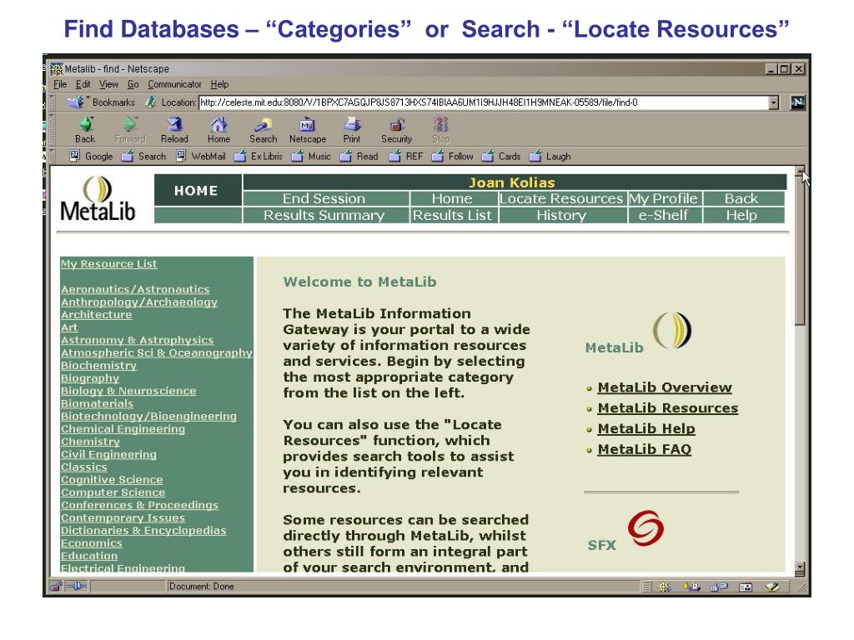This screenshot has width=854, height=640.
Task: Open the location URL history dropdown arrow
Action: tap(773, 102)
